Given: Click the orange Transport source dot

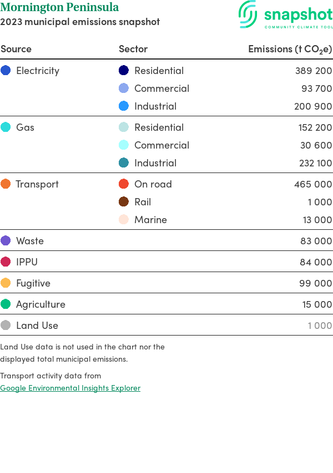Looking at the screenshot, I should [6, 184].
